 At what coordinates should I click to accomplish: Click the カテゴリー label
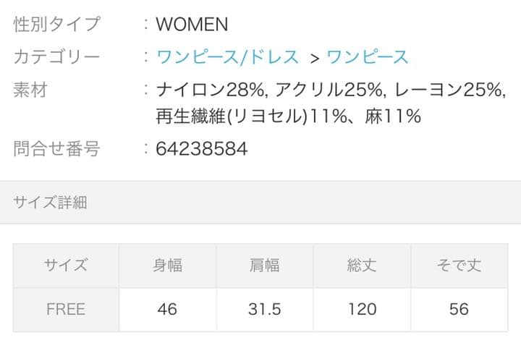pyautogui.click(x=56, y=57)
